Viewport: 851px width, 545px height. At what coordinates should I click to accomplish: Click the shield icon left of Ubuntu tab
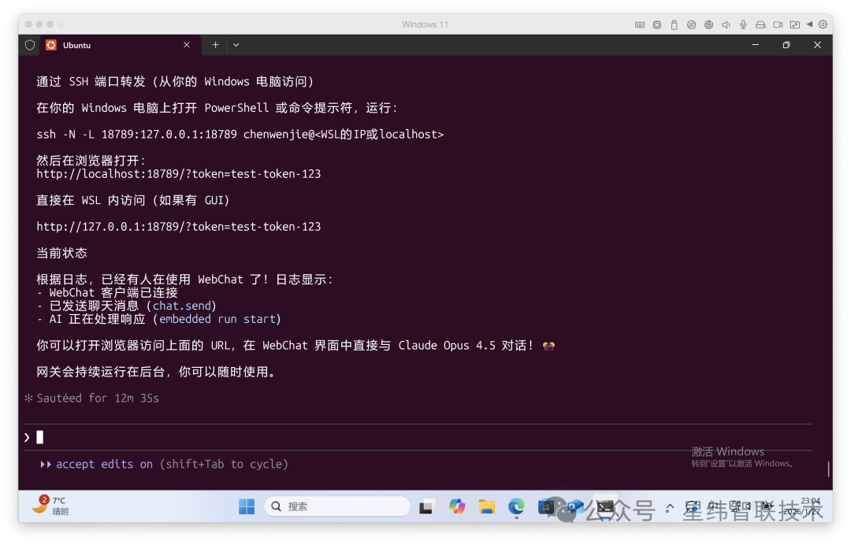pos(30,45)
